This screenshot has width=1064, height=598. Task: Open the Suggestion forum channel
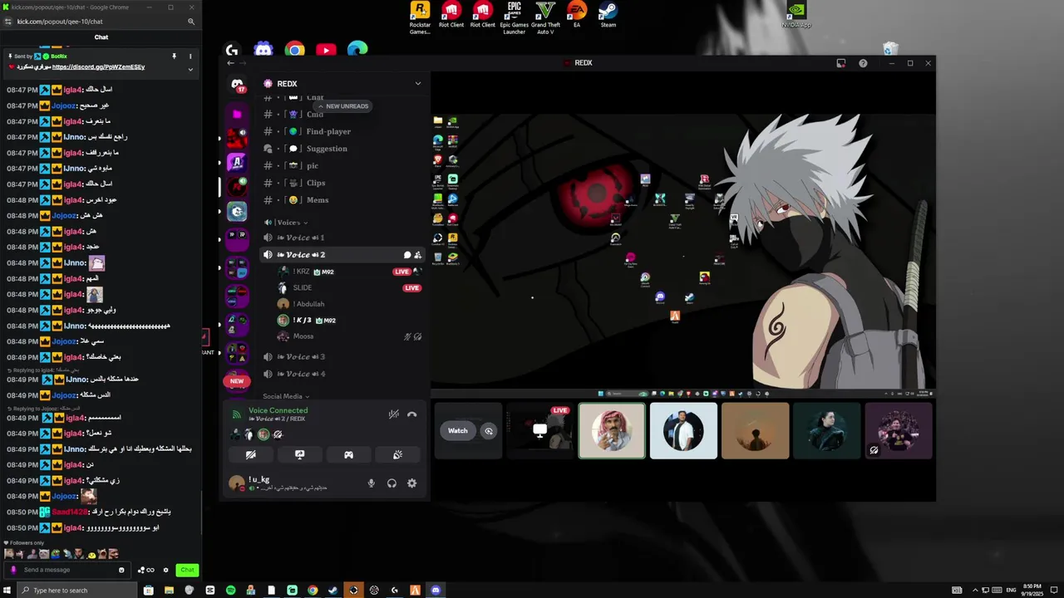click(342, 149)
